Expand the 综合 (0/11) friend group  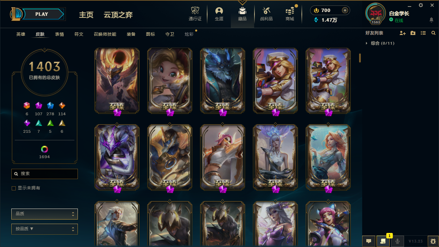pyautogui.click(x=380, y=43)
